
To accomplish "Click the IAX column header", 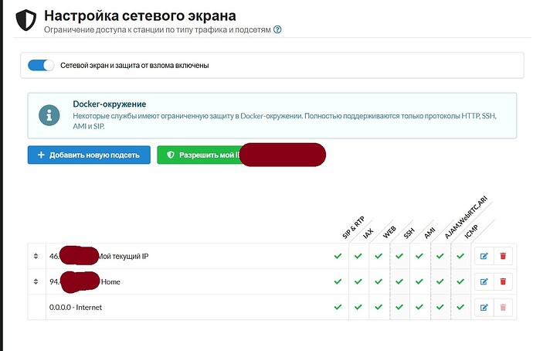I will pos(368,233).
